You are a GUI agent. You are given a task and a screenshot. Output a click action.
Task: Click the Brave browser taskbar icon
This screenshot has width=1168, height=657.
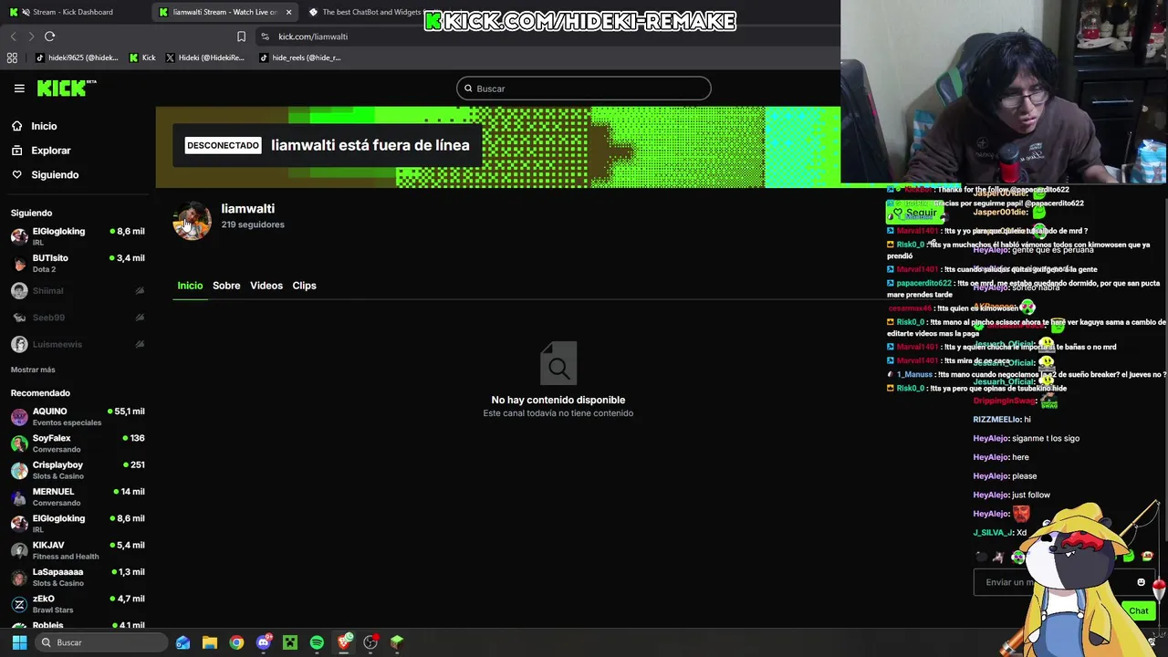pyautogui.click(x=344, y=642)
